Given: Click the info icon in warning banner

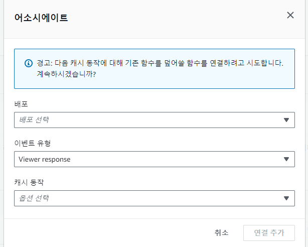Looking at the screenshot, I should [29, 63].
